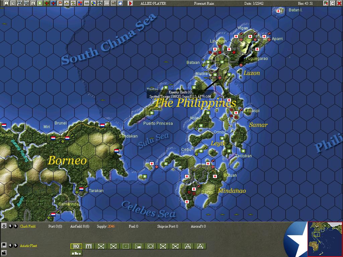Click the globe toolbar icon

tap(93, 3)
